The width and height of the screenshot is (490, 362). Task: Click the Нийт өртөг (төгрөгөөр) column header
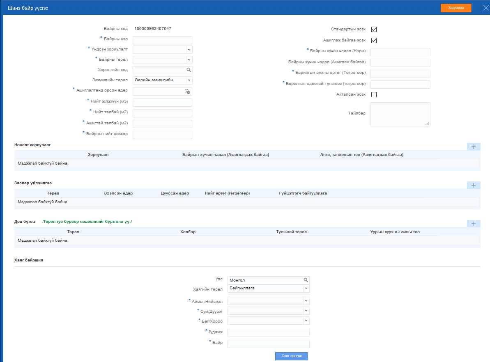click(227, 193)
